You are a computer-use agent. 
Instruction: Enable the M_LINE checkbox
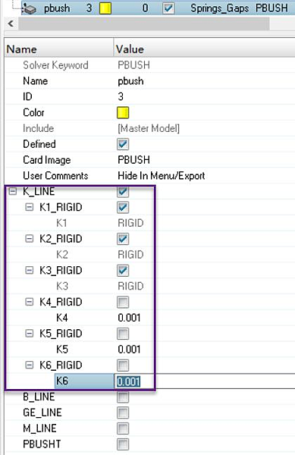pyautogui.click(x=123, y=428)
